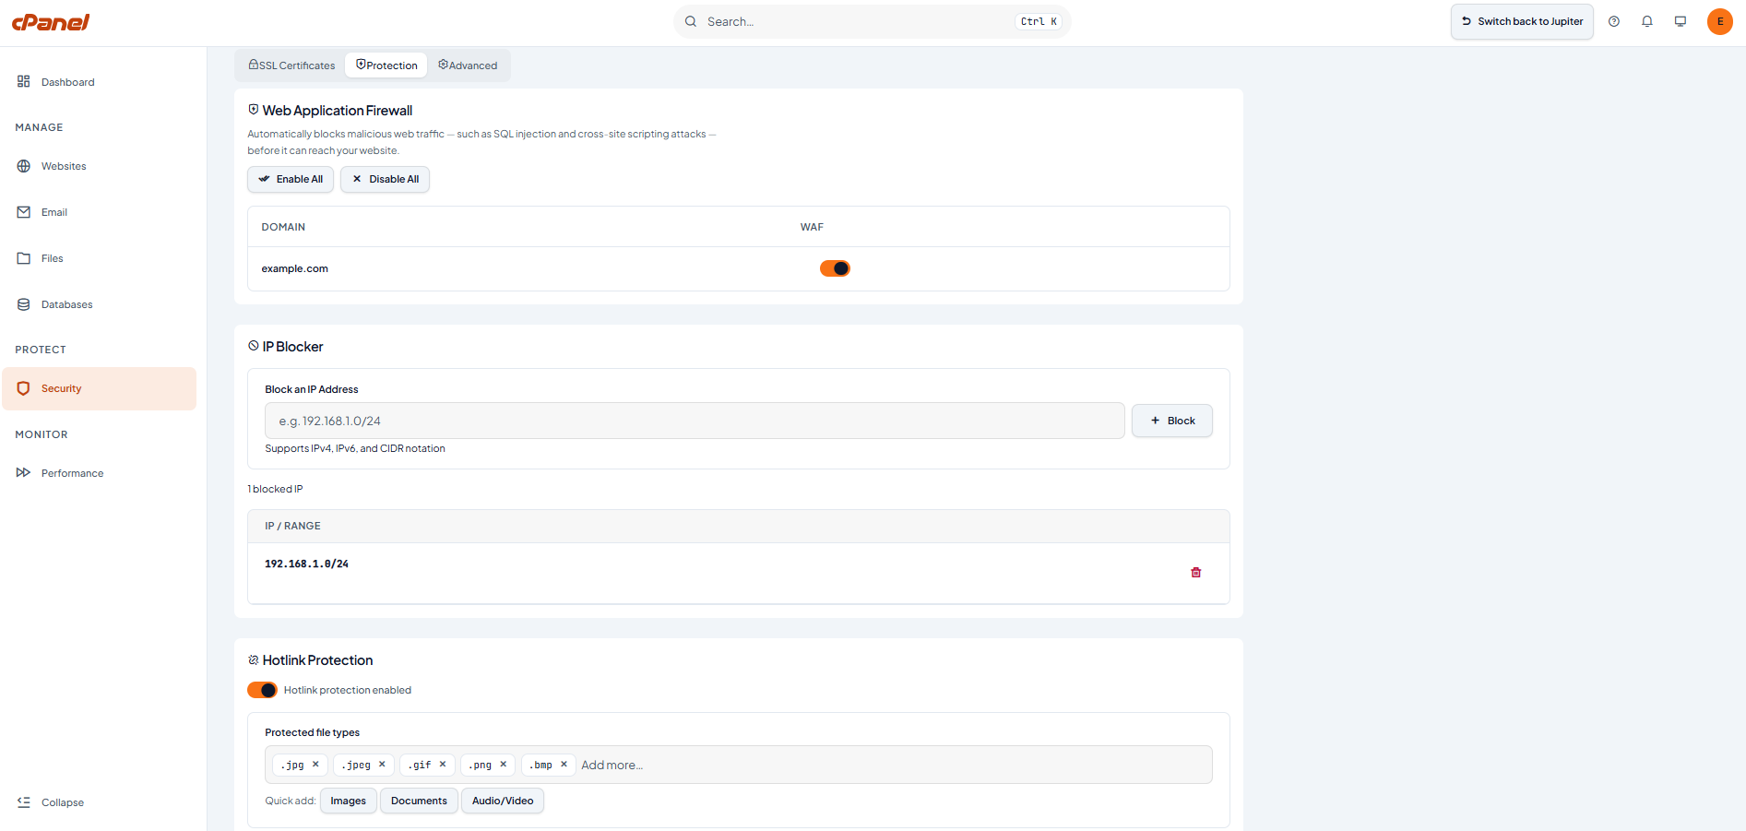Click the Block an IP Address field

pos(695,421)
